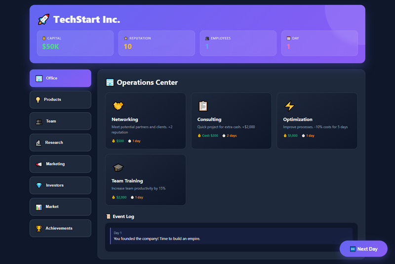Click the scroll icon next to Event Log
The height and width of the screenshot is (264, 395).
pos(108,216)
